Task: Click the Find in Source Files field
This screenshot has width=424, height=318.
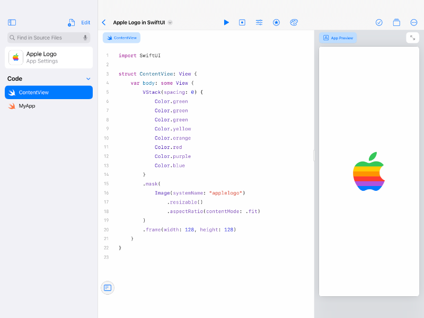Action: tap(45, 38)
